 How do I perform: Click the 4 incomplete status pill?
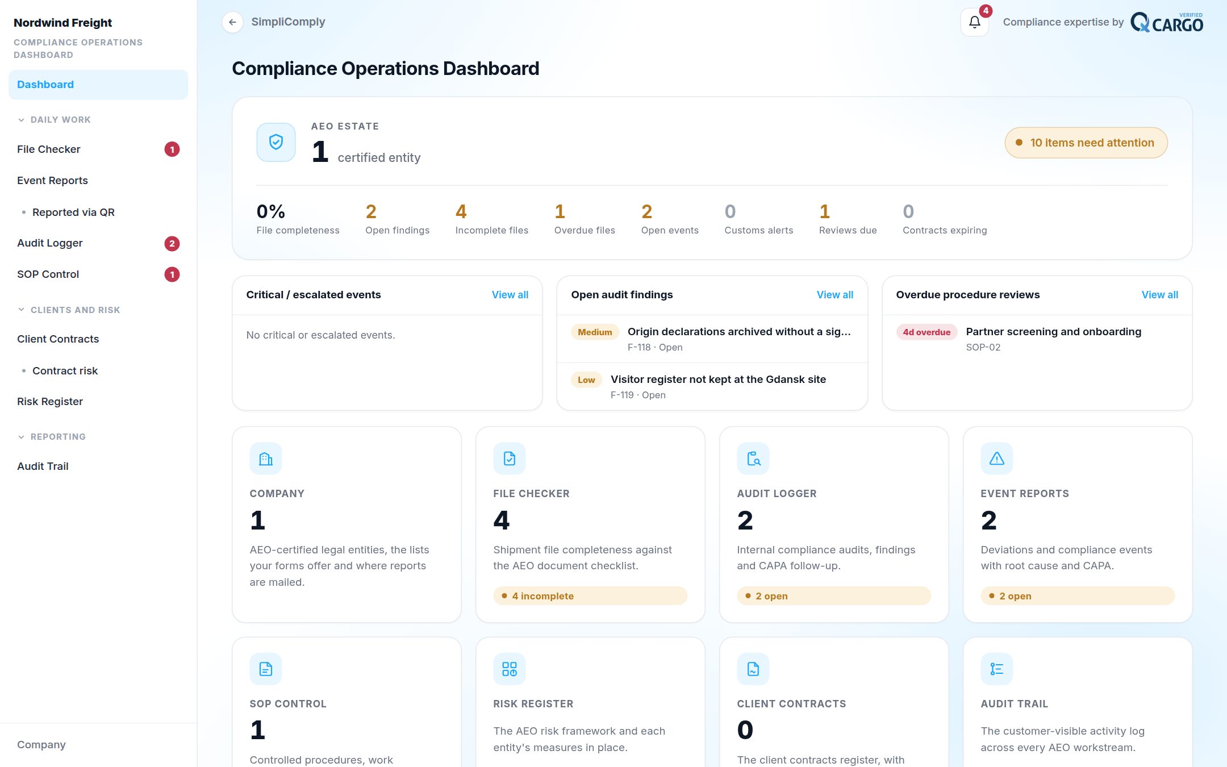point(590,596)
